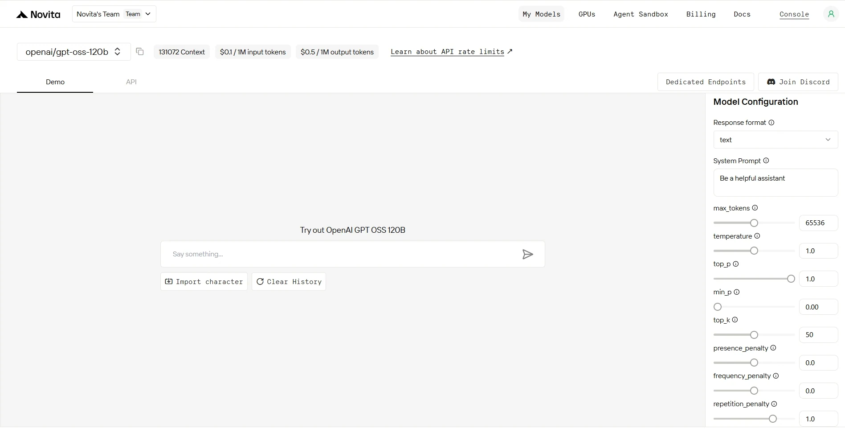Open the openai/gpt-oss-120b model selector
The width and height of the screenshot is (845, 441).
[73, 52]
